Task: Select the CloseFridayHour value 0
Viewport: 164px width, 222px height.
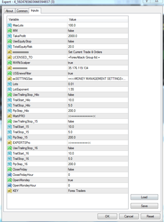Action: (69, 175)
